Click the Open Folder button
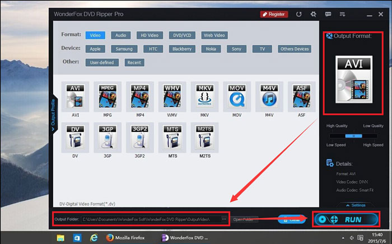The image size is (392, 244). 244,219
